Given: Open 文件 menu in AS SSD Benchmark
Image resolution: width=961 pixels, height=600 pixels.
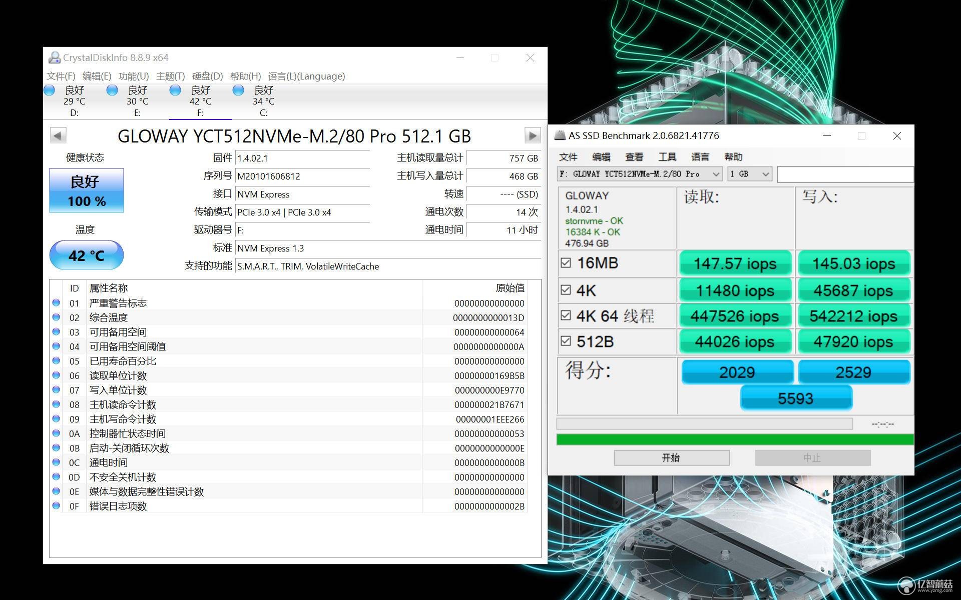Looking at the screenshot, I should point(568,157).
